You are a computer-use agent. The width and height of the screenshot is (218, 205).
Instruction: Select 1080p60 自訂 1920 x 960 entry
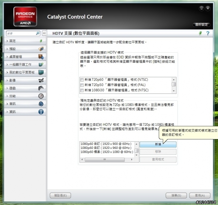click(x=106, y=148)
